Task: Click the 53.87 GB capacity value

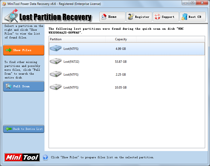Action: 121,62
